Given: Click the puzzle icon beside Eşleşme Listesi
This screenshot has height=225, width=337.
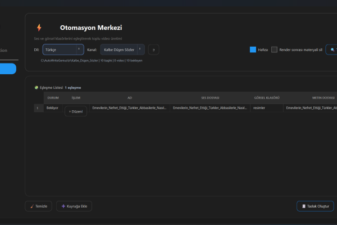Looking at the screenshot, I should (x=37, y=88).
